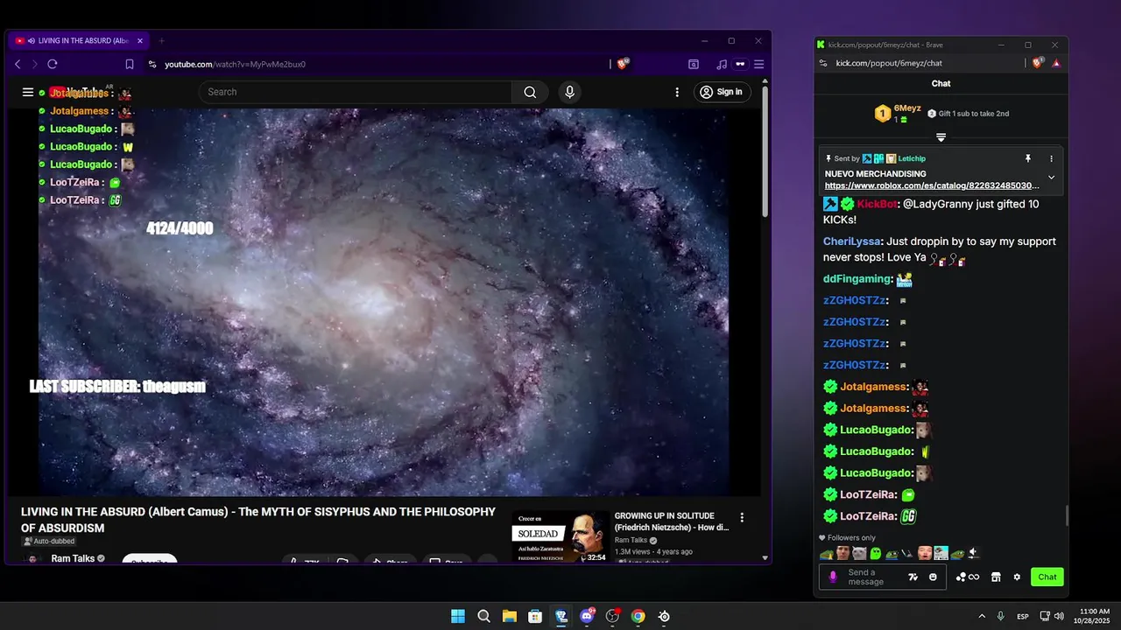Open Brave Shields in Kick chat window
Viewport: 1121px width, 630px height.
tap(1038, 63)
